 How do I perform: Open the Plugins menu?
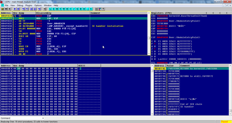coord(29,5)
